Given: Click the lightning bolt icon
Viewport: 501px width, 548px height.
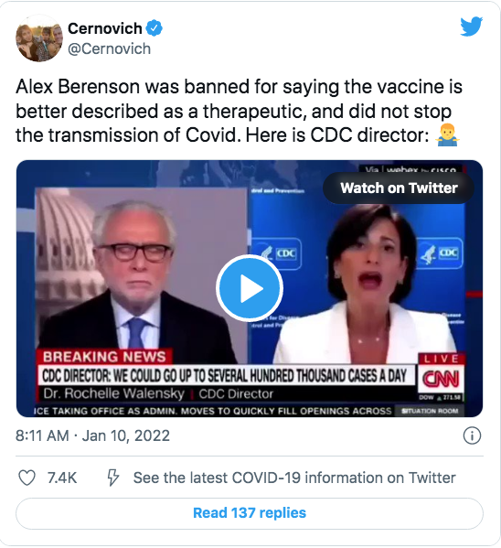Looking at the screenshot, I should click(112, 478).
